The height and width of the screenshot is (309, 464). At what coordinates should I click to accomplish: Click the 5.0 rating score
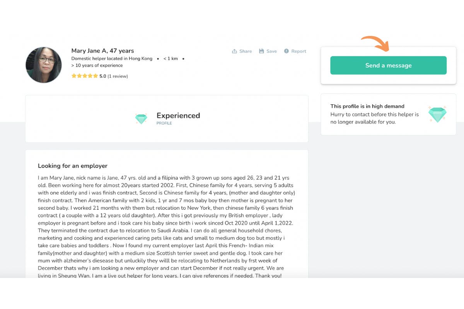pos(103,76)
